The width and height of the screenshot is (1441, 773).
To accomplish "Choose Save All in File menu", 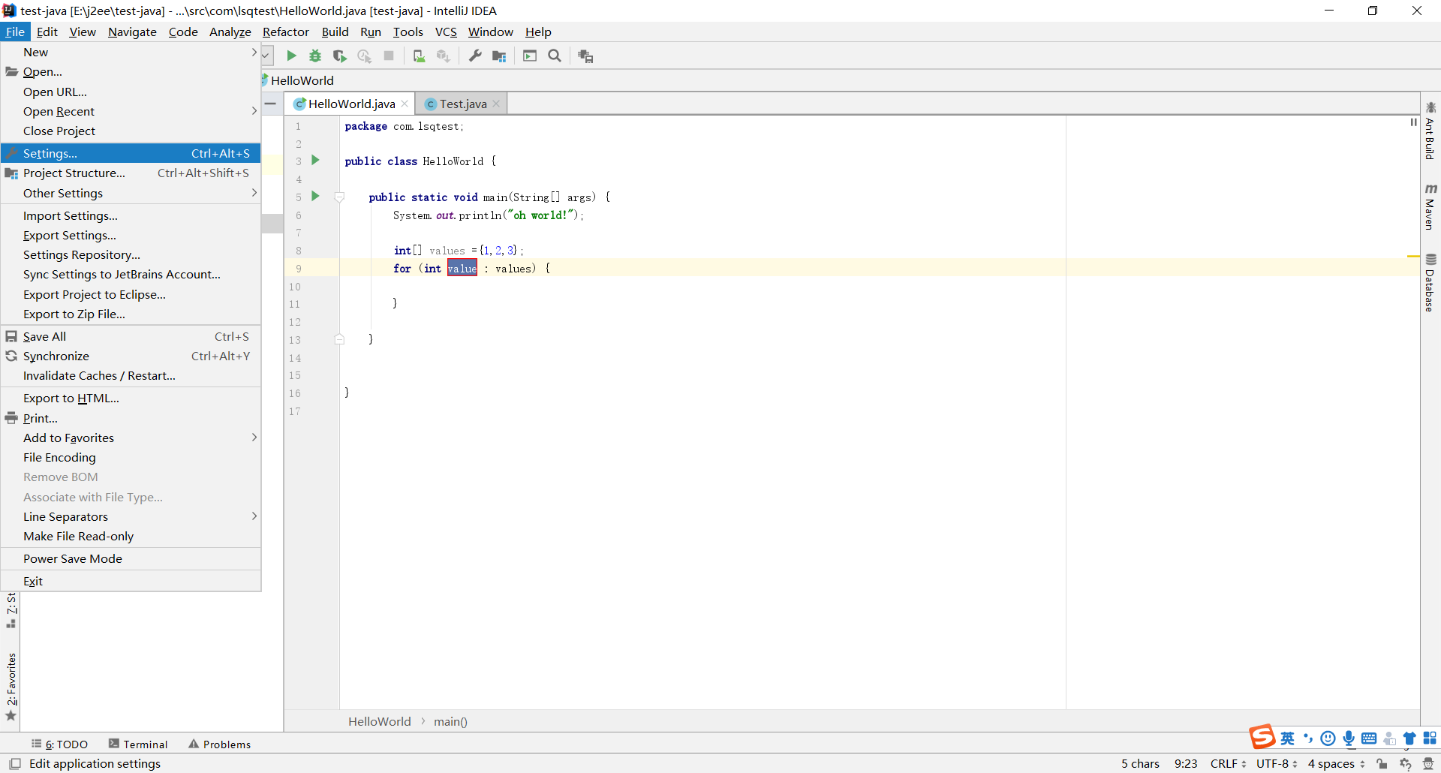I will 131,337.
